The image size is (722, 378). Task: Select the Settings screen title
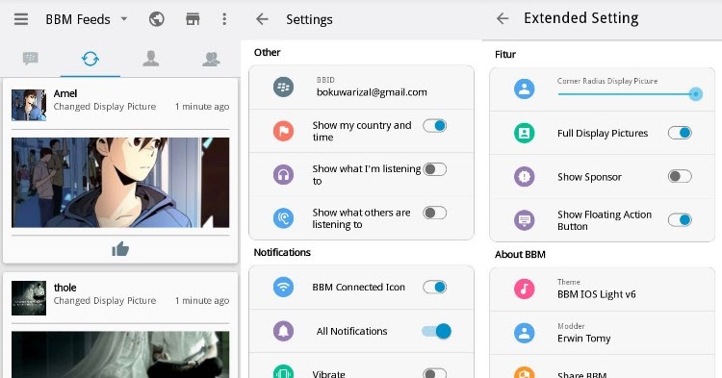309,19
